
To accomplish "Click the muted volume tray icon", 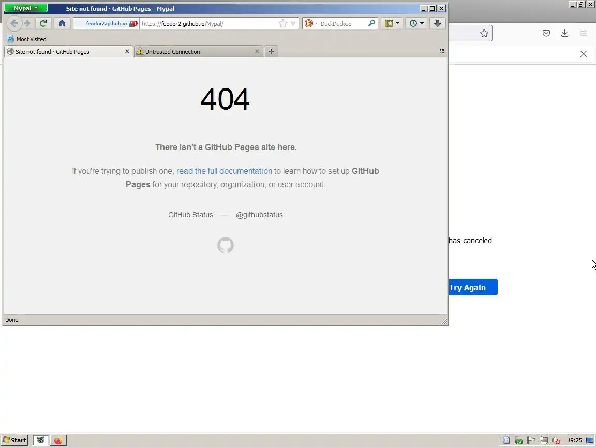I will 556,441.
